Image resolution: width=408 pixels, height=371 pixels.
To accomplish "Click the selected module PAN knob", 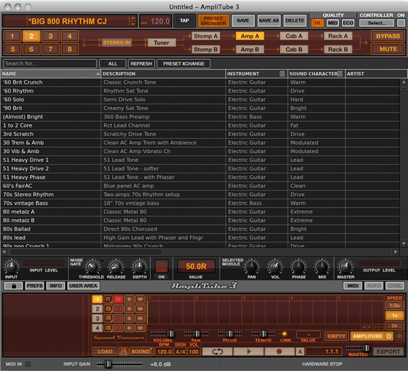I will click(x=252, y=267).
